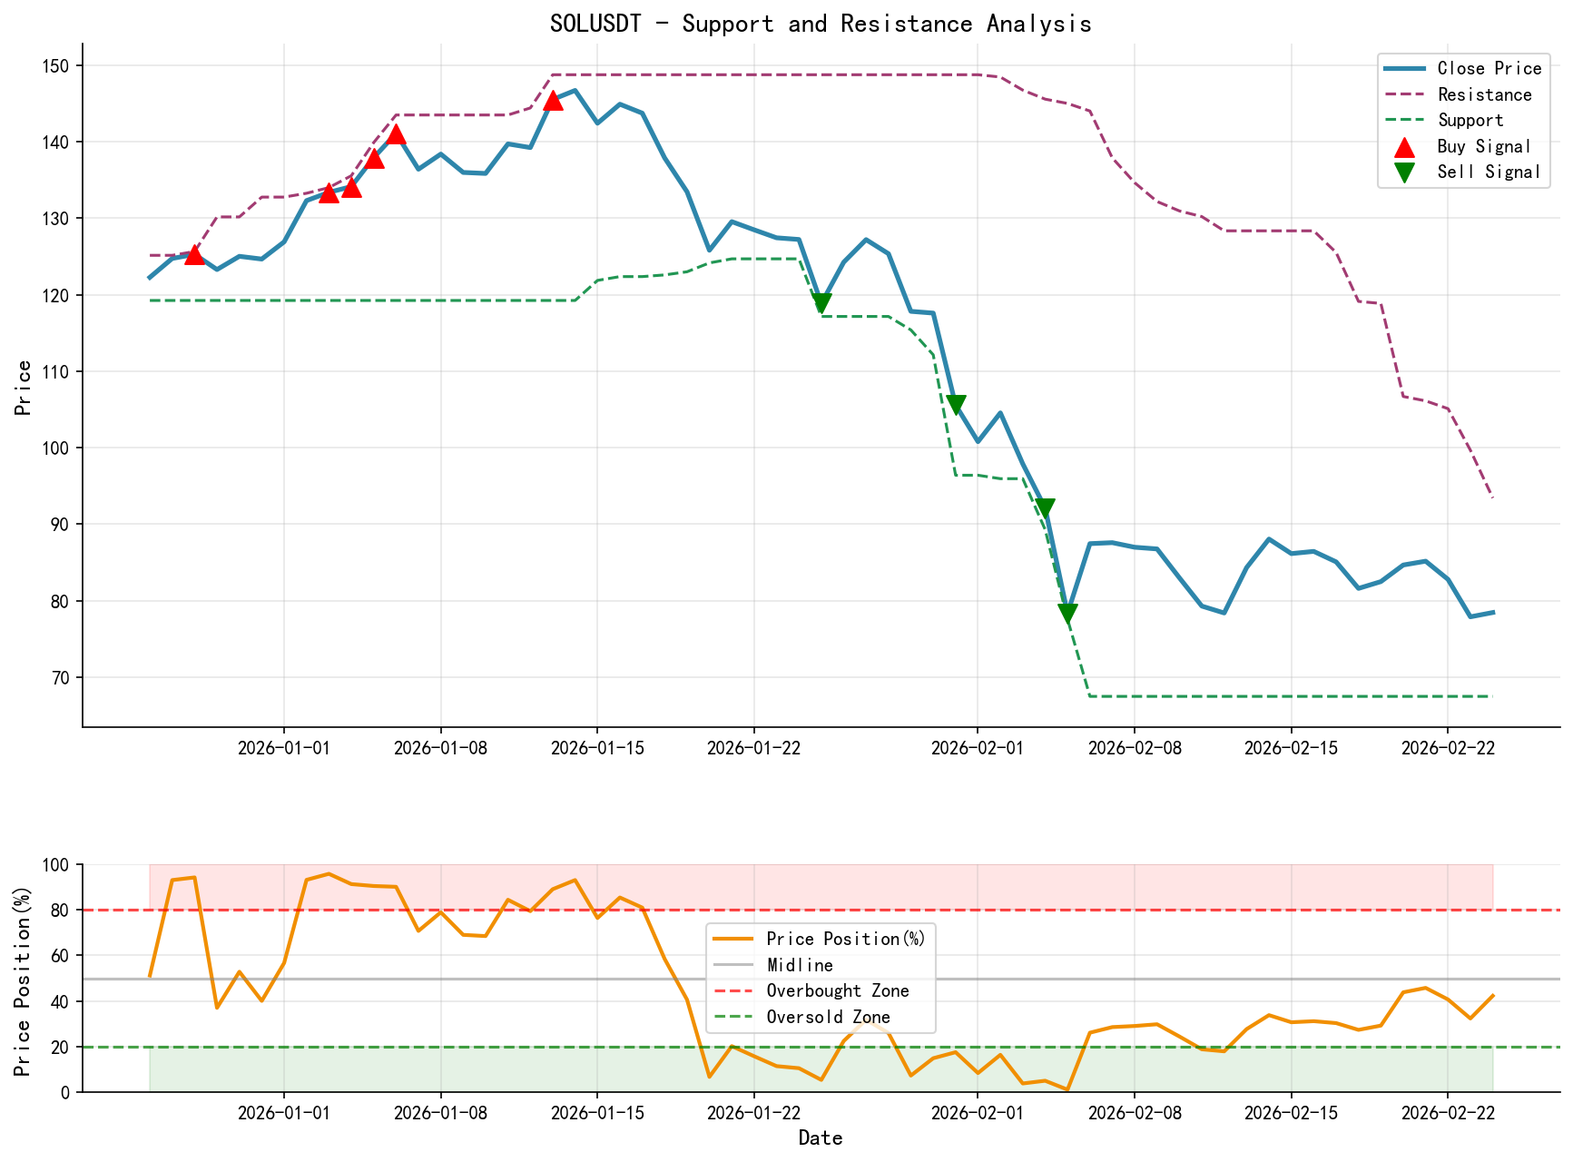Click the red Buy Signal triangle marker in legend
The image size is (1573, 1162).
click(x=1406, y=145)
